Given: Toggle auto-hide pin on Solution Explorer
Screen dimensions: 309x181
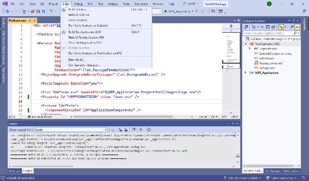Looking at the screenshot, I should tap(294, 21).
